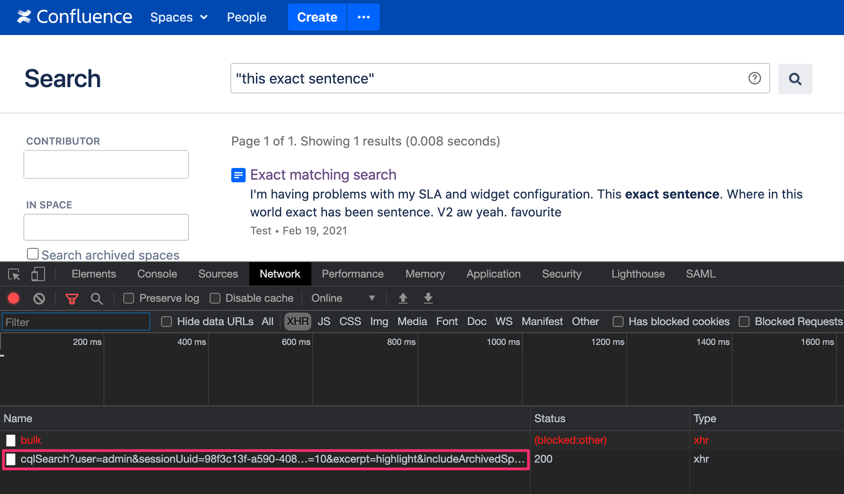844x494 pixels.
Task: Click the network search magnifier icon
Action: pyautogui.click(x=97, y=299)
